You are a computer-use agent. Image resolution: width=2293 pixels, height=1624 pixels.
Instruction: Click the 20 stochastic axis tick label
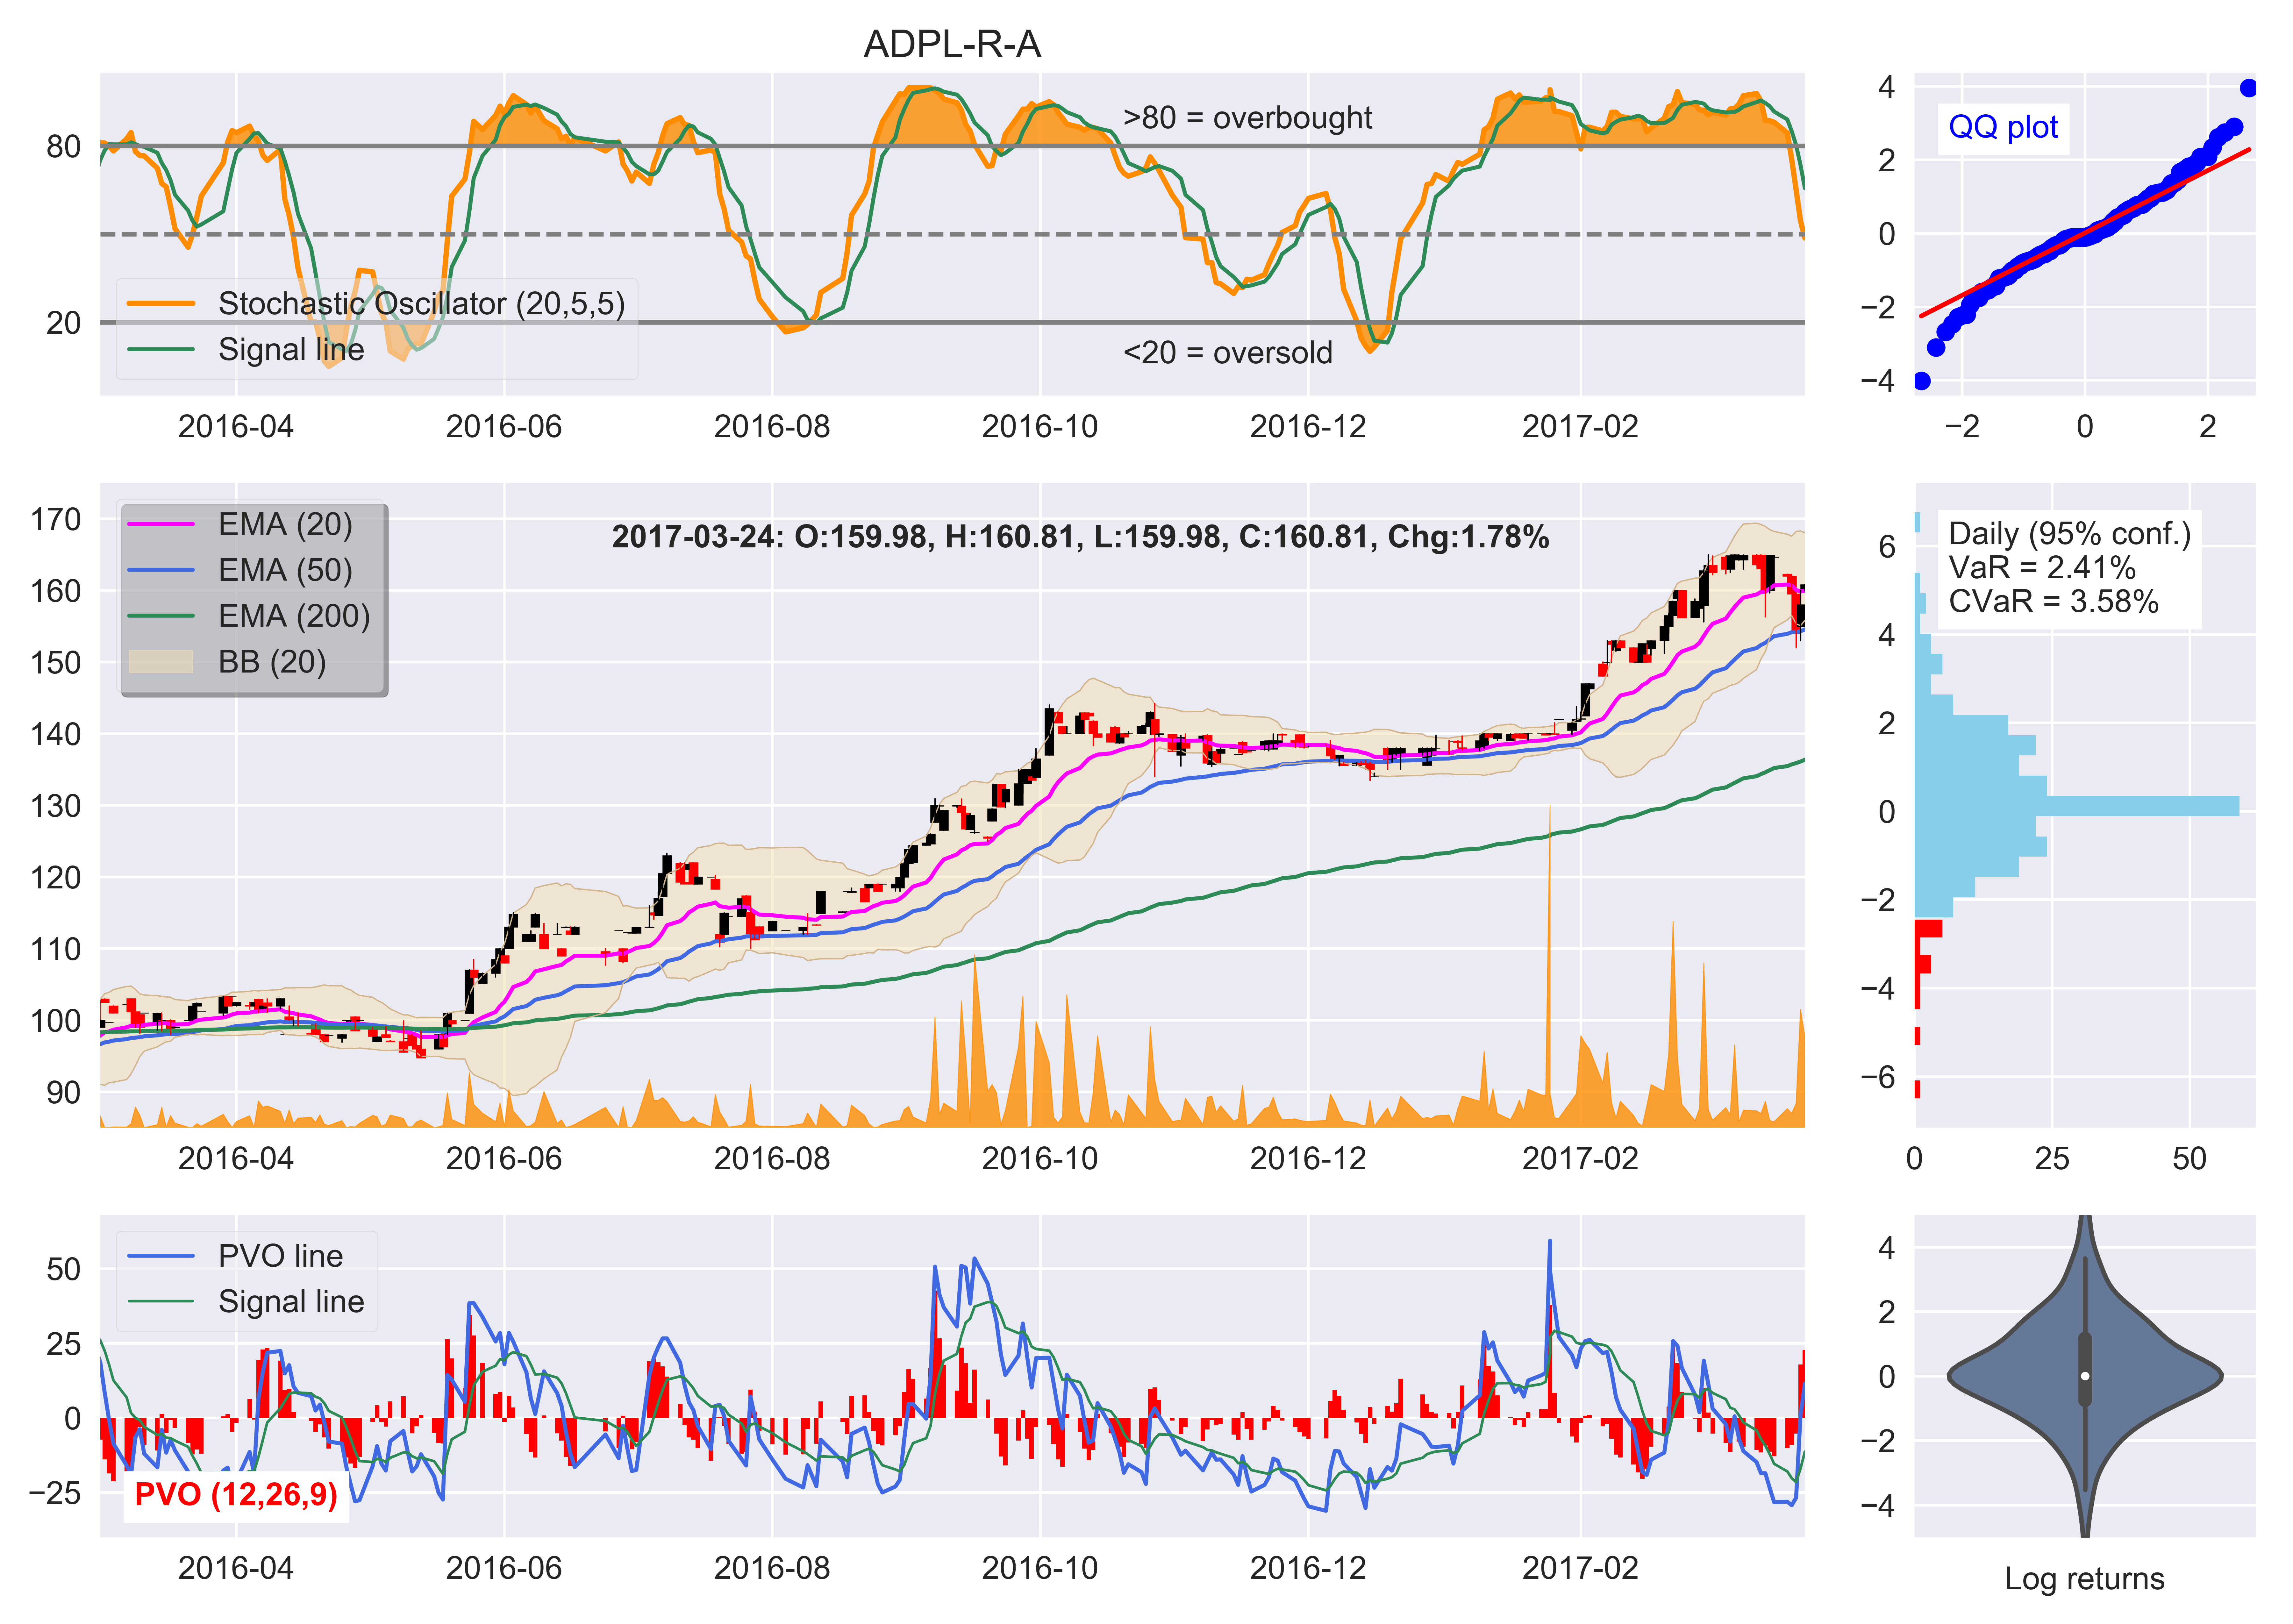[x=64, y=323]
